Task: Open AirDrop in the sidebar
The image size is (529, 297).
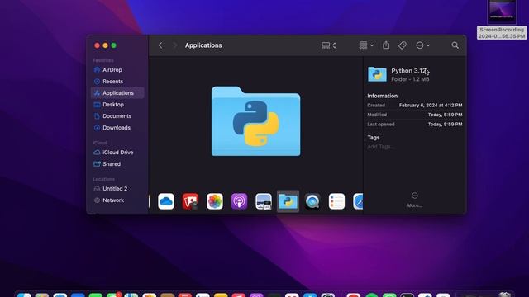Action: [117, 70]
